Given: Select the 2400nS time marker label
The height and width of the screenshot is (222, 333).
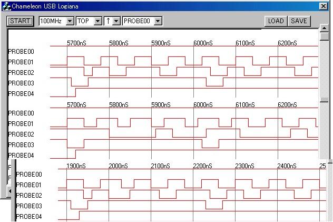Looking at the screenshot, I should (x=287, y=166).
